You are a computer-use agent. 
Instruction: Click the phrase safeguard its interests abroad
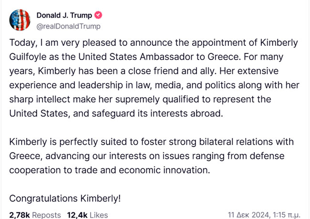tap(157, 113)
